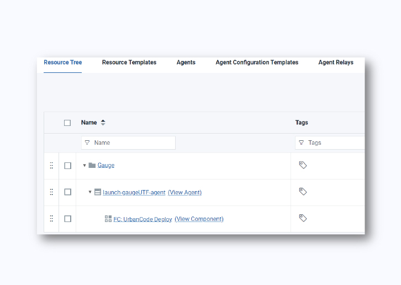The height and width of the screenshot is (285, 401).
Task: Toggle the select-all checkbox in header
Action: [x=67, y=123]
